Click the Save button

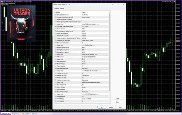118,102
